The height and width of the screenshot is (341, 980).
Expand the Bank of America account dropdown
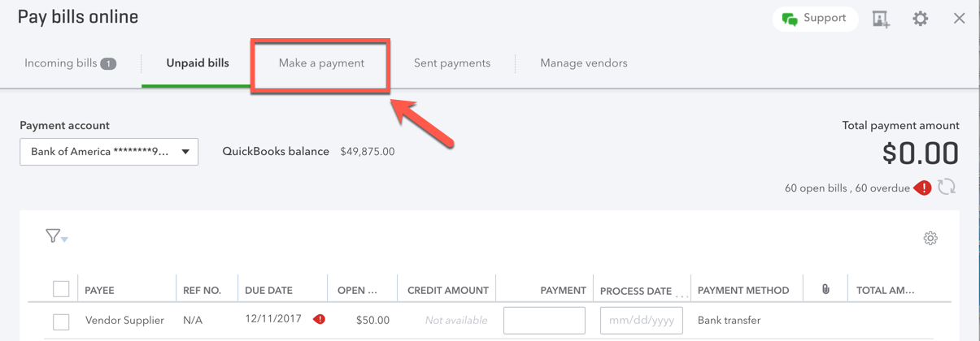point(109,152)
